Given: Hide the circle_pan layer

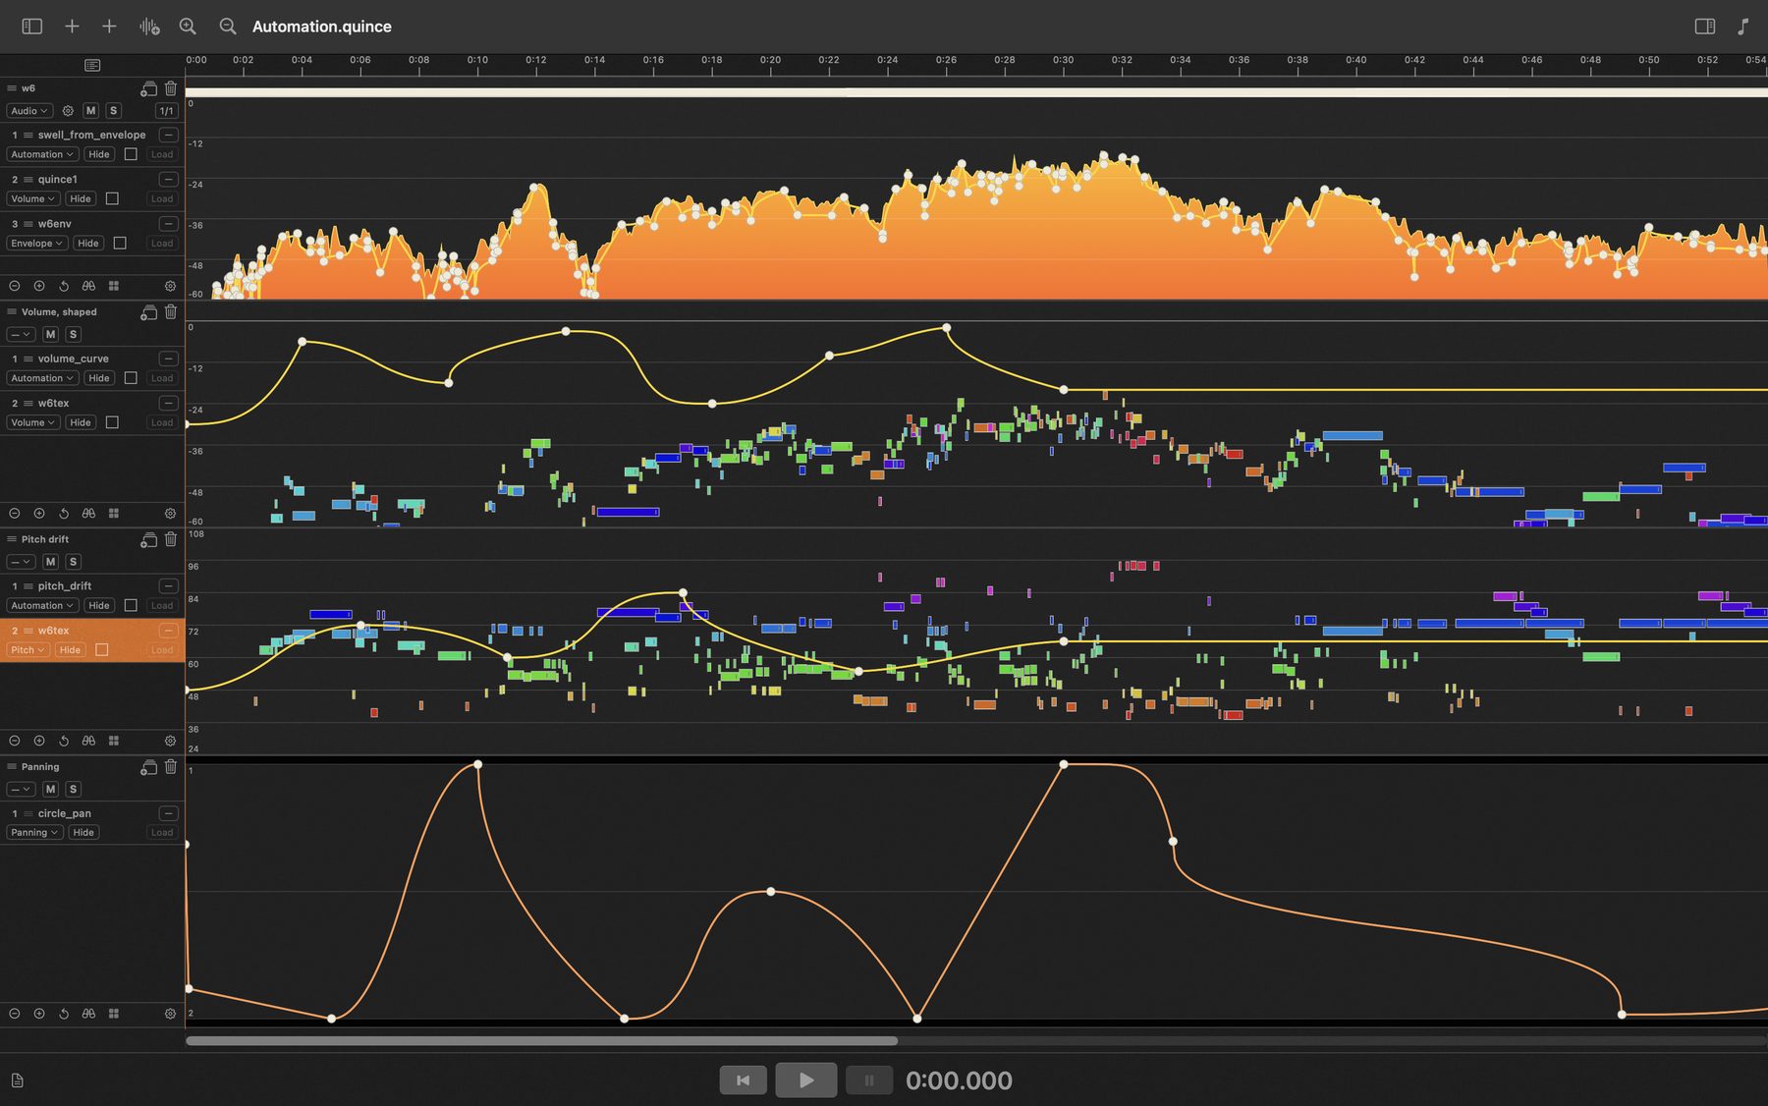Looking at the screenshot, I should coord(83,833).
